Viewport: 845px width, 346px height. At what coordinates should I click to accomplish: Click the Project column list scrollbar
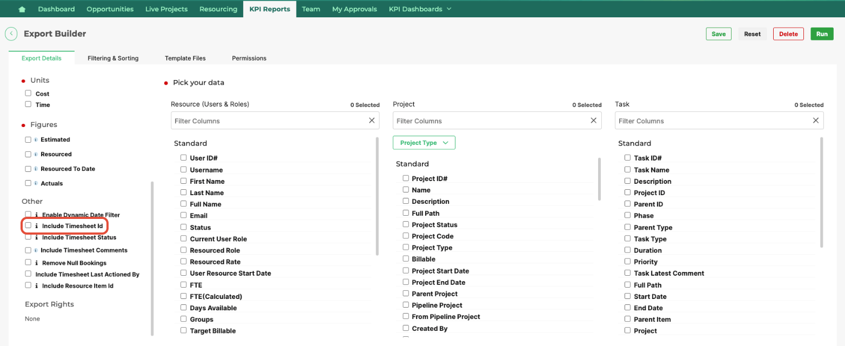[600, 179]
